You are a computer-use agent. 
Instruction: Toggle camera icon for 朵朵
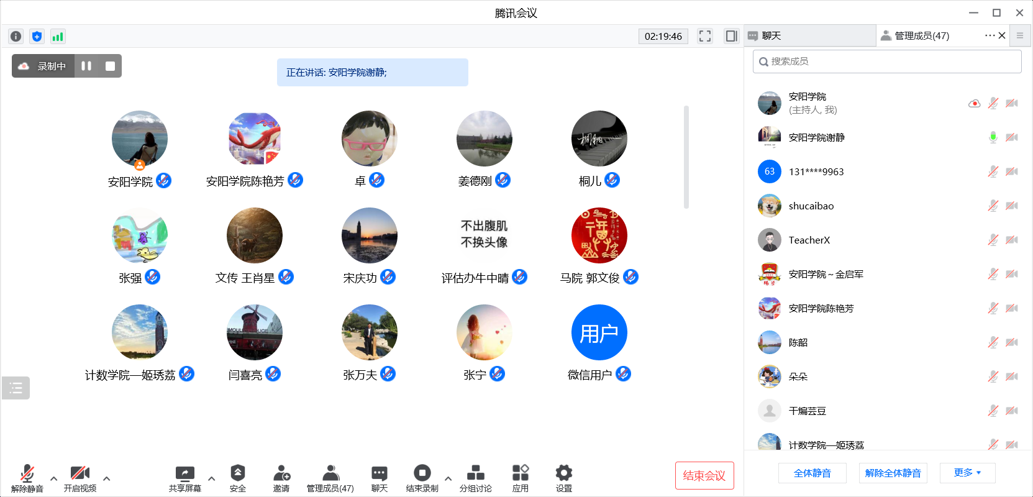click(x=1012, y=376)
